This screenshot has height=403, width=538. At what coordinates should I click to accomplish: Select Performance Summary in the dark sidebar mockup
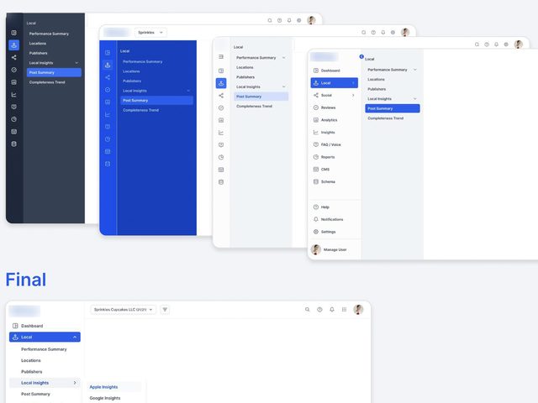(49, 34)
